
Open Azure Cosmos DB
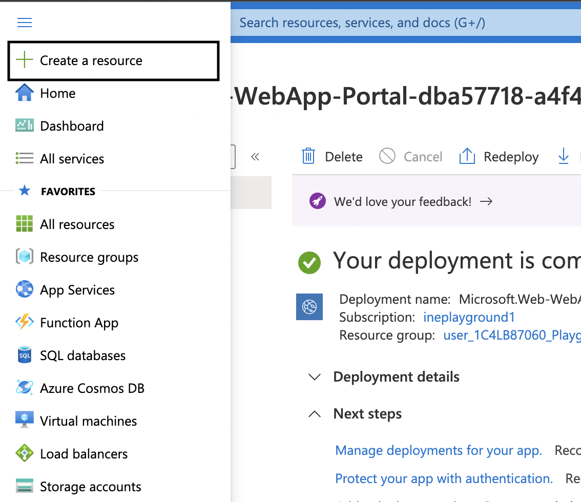point(92,388)
